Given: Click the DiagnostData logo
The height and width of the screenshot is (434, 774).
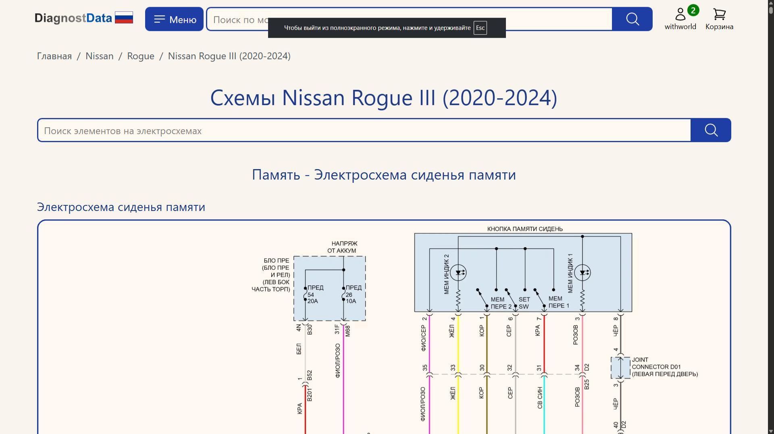Looking at the screenshot, I should pos(73,18).
